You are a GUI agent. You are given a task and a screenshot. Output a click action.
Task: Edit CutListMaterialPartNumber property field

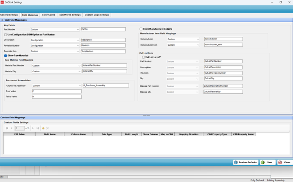tap(223, 86)
